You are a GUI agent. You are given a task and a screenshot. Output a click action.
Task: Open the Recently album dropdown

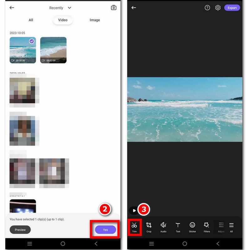[x=60, y=8]
